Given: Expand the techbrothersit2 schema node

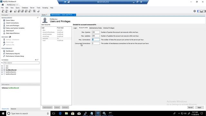Looking at the screenshot, I should pyautogui.click(x=2, y=74).
